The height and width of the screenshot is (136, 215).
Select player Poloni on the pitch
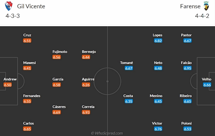[186, 123]
